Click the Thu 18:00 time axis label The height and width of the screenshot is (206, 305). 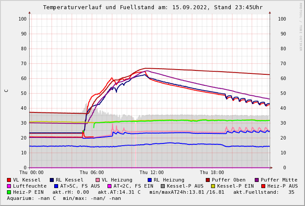coord(212,172)
